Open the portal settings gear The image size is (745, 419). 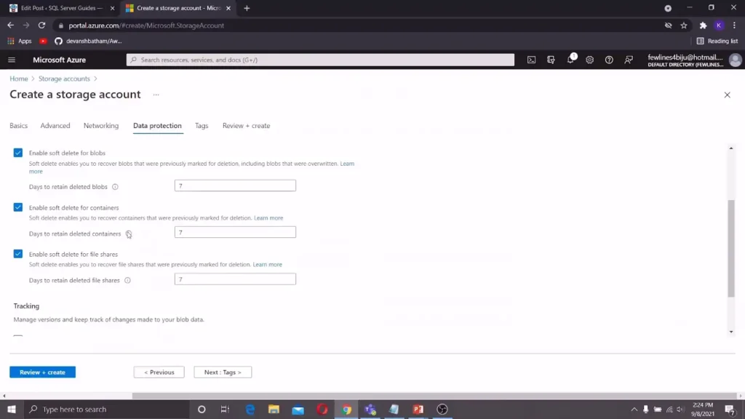pos(589,60)
